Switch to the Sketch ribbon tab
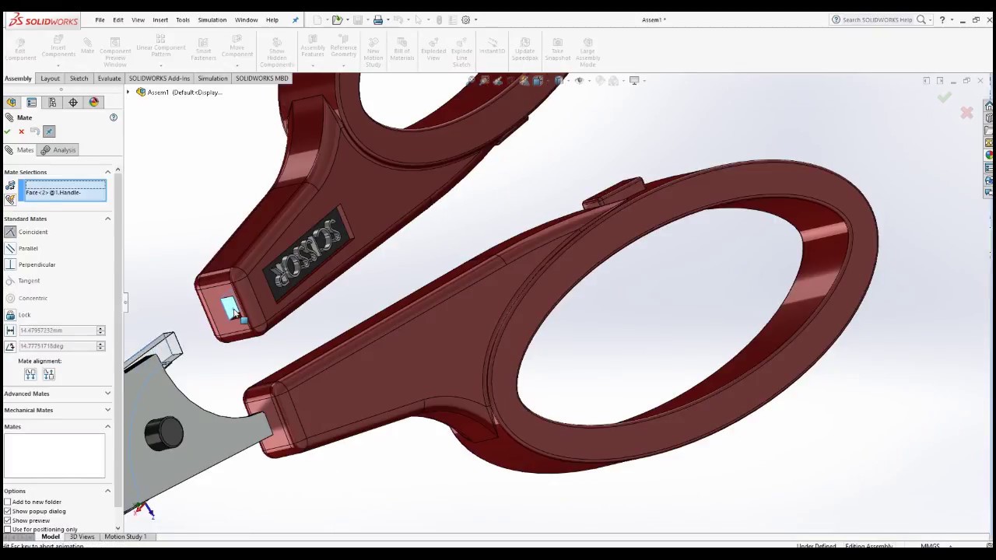Screen dimensions: 996x560 (79, 79)
